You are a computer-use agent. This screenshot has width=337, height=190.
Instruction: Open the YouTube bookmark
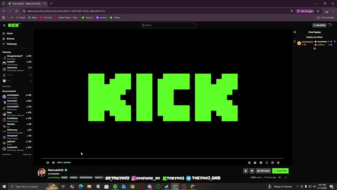pyautogui.click(x=46, y=18)
